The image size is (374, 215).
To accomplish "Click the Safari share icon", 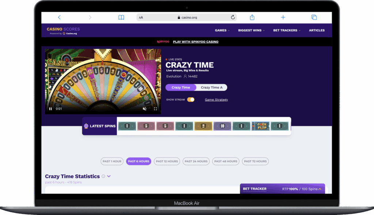I will coord(252,17).
